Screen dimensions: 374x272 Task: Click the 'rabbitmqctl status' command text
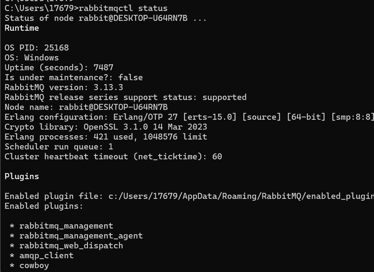point(123,8)
